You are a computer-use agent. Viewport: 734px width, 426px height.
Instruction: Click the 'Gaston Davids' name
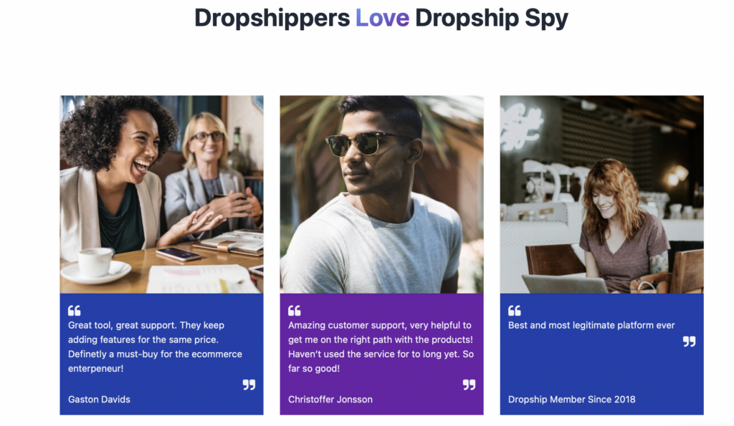coord(99,400)
